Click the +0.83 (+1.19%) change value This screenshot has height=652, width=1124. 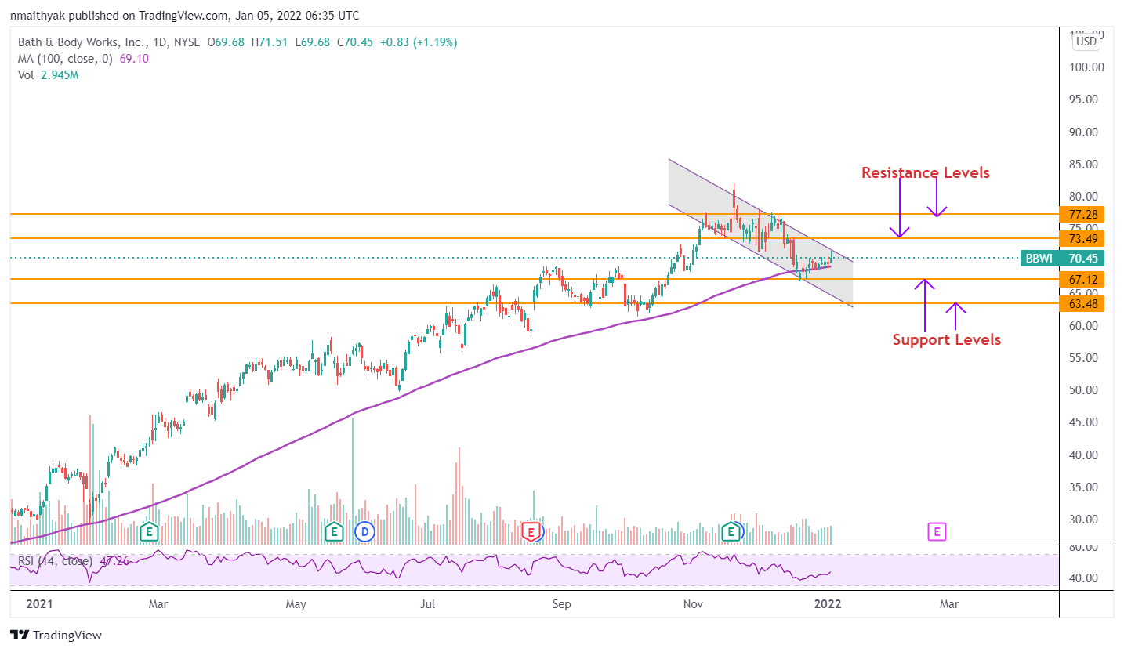418,42
